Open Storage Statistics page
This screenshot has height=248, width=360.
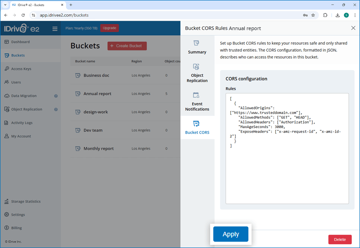click(26, 201)
